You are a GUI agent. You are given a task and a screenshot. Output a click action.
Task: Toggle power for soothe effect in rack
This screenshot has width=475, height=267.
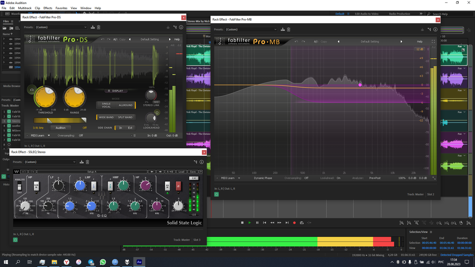[9, 126]
